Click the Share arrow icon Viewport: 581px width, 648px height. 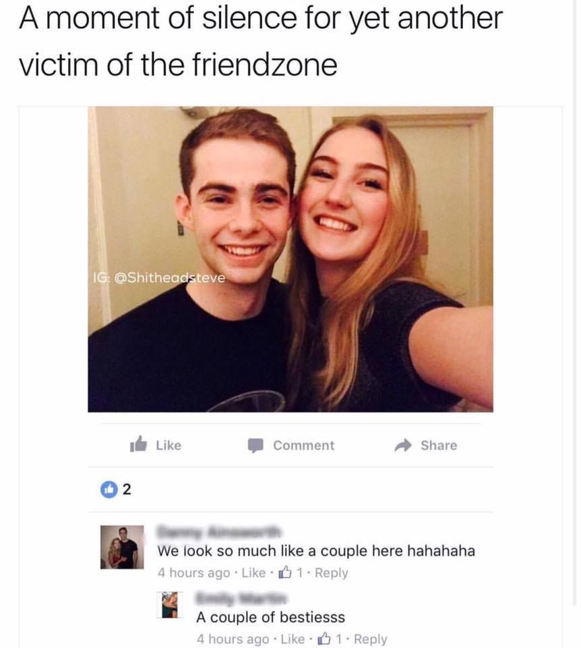[x=403, y=445]
